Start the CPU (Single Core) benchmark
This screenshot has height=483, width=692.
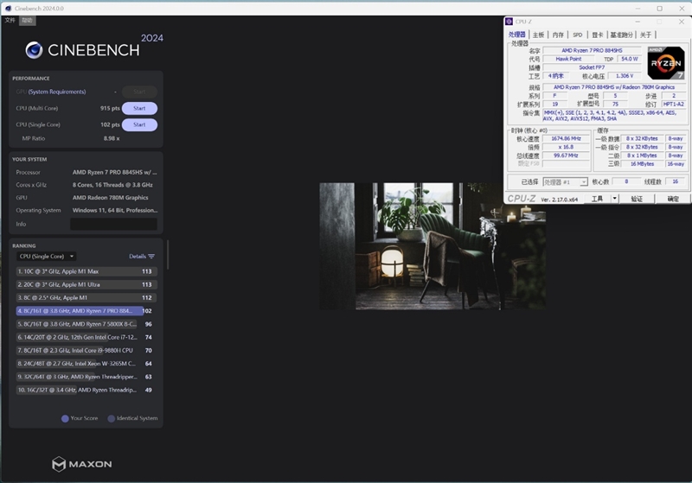click(139, 124)
